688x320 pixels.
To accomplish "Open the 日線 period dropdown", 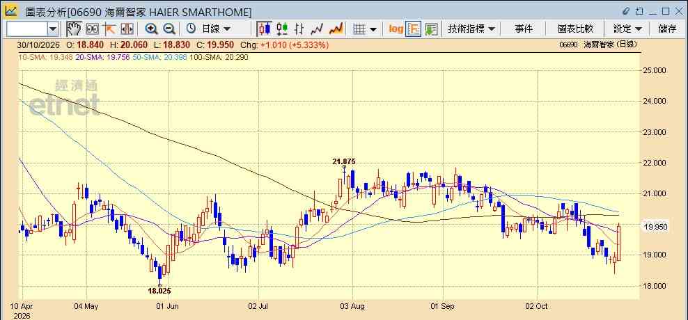I will coord(208,29).
